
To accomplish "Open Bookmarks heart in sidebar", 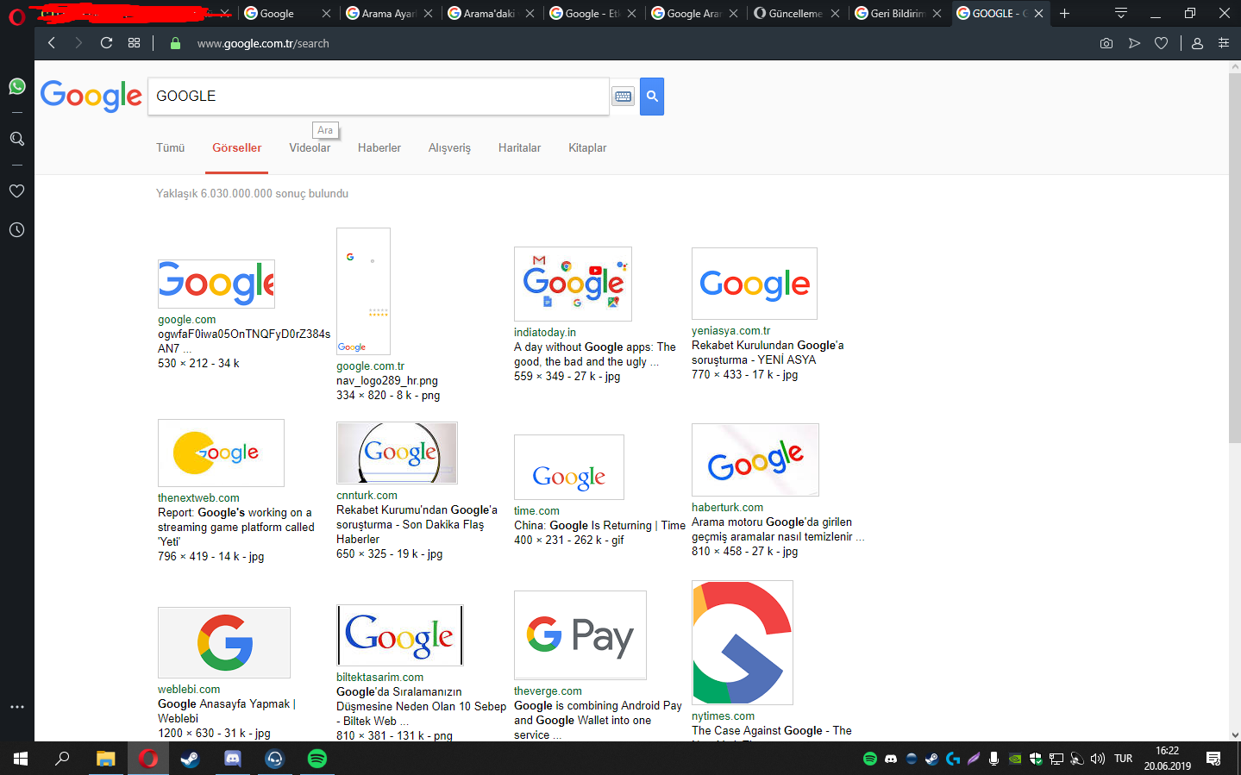I will point(16,191).
